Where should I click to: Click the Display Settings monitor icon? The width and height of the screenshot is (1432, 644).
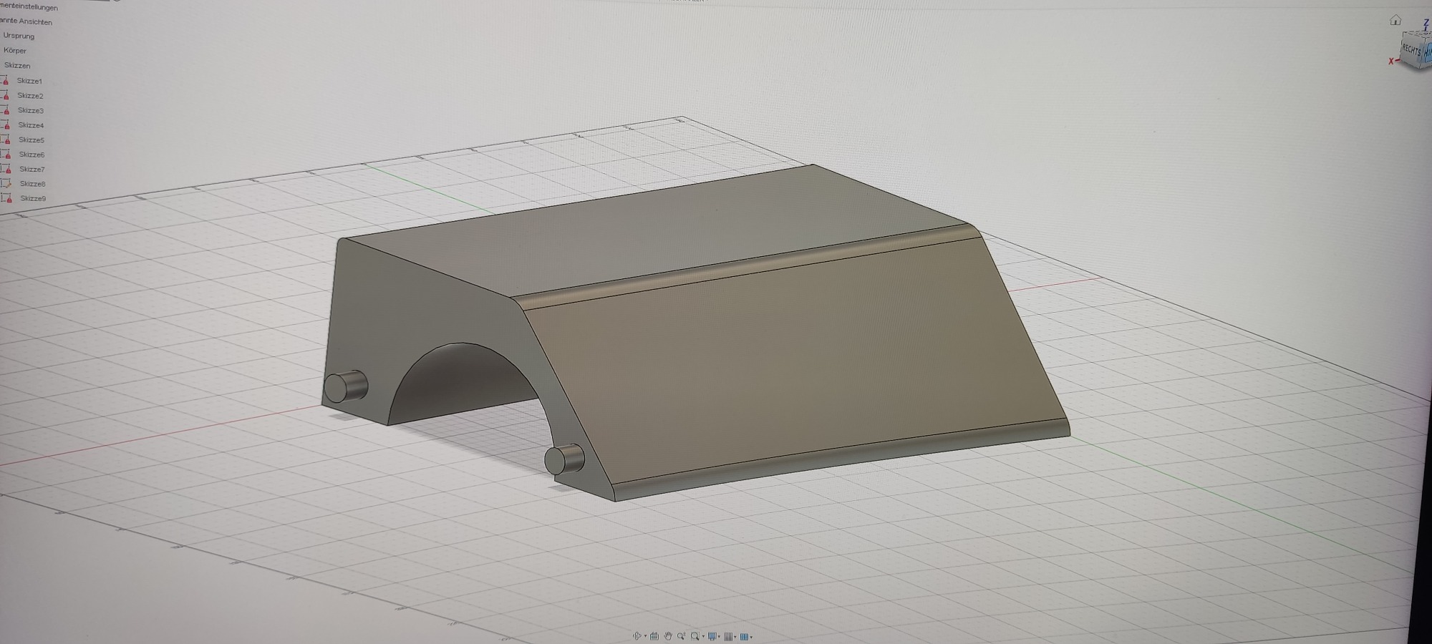tap(712, 636)
